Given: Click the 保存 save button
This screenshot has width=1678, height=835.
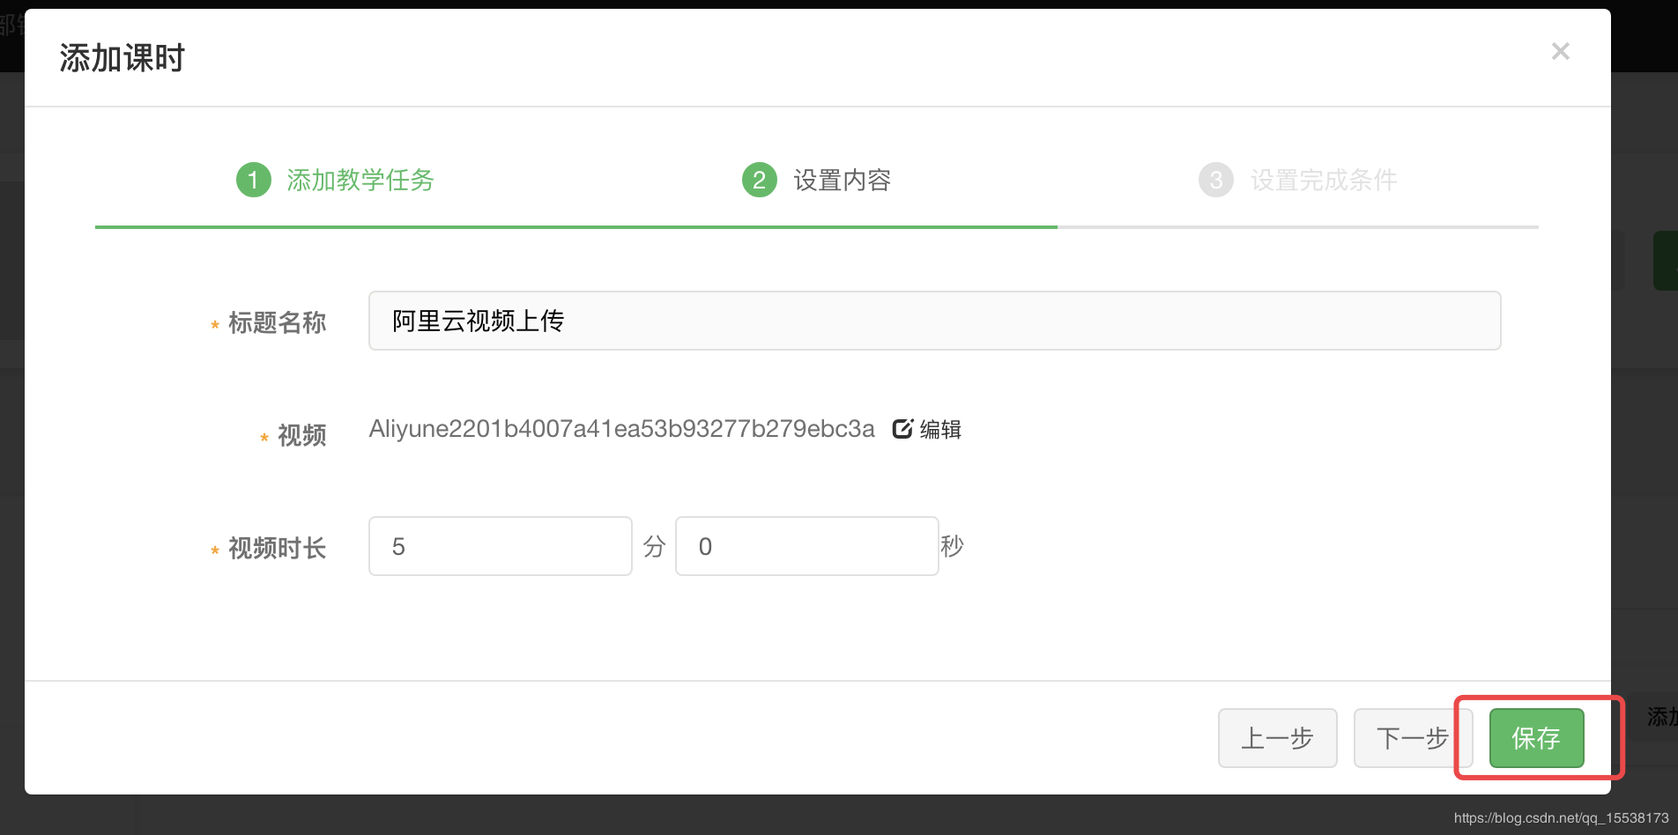Looking at the screenshot, I should click(x=1535, y=738).
